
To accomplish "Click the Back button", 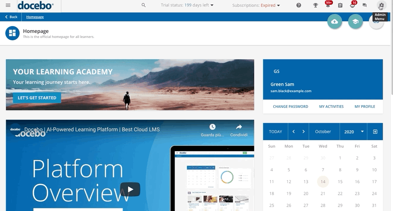I will (11, 17).
